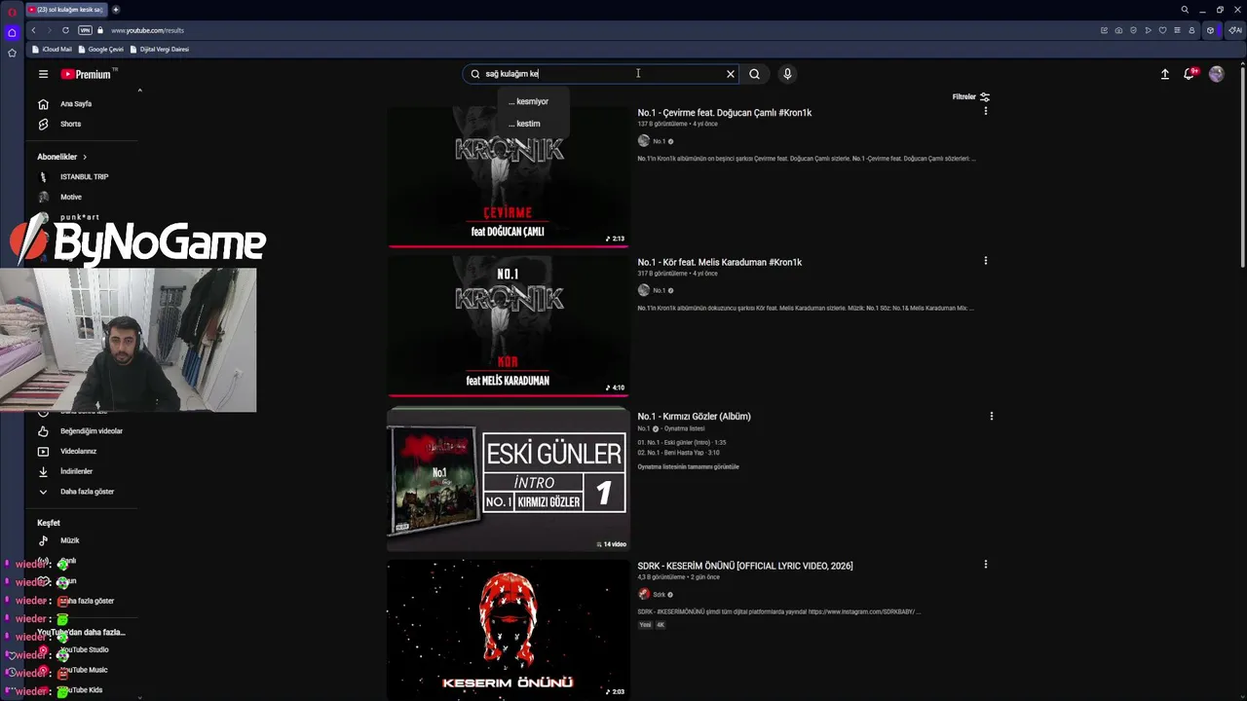
Task: Run search with the magnifier button
Action: click(754, 74)
